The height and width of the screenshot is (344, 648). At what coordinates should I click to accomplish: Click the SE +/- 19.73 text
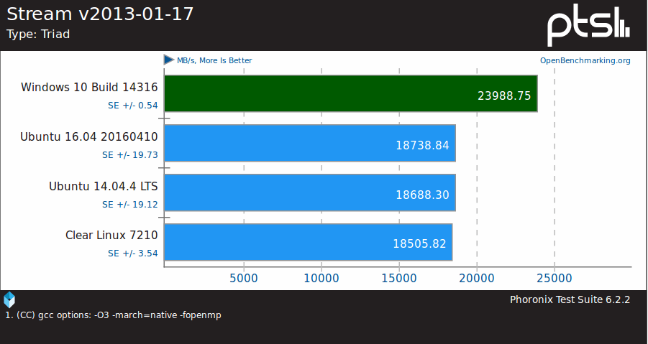(130, 155)
